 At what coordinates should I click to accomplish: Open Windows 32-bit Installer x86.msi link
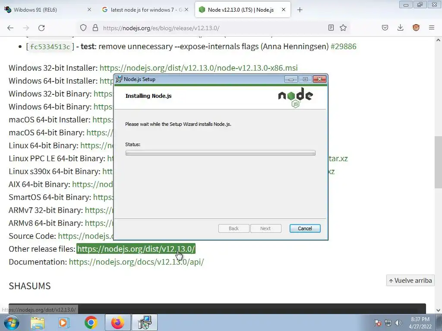pyautogui.click(x=199, y=68)
